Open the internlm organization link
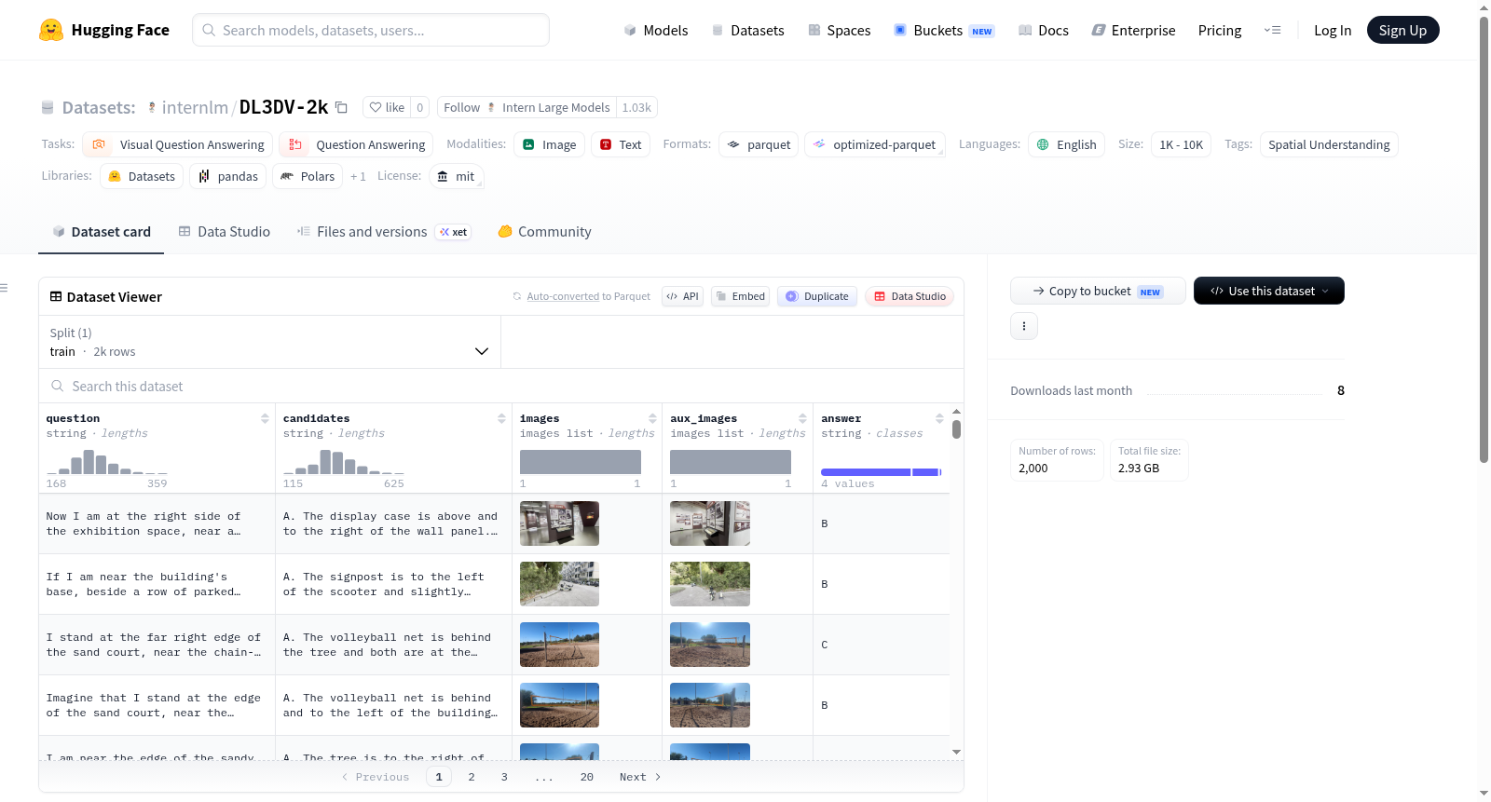 click(195, 107)
